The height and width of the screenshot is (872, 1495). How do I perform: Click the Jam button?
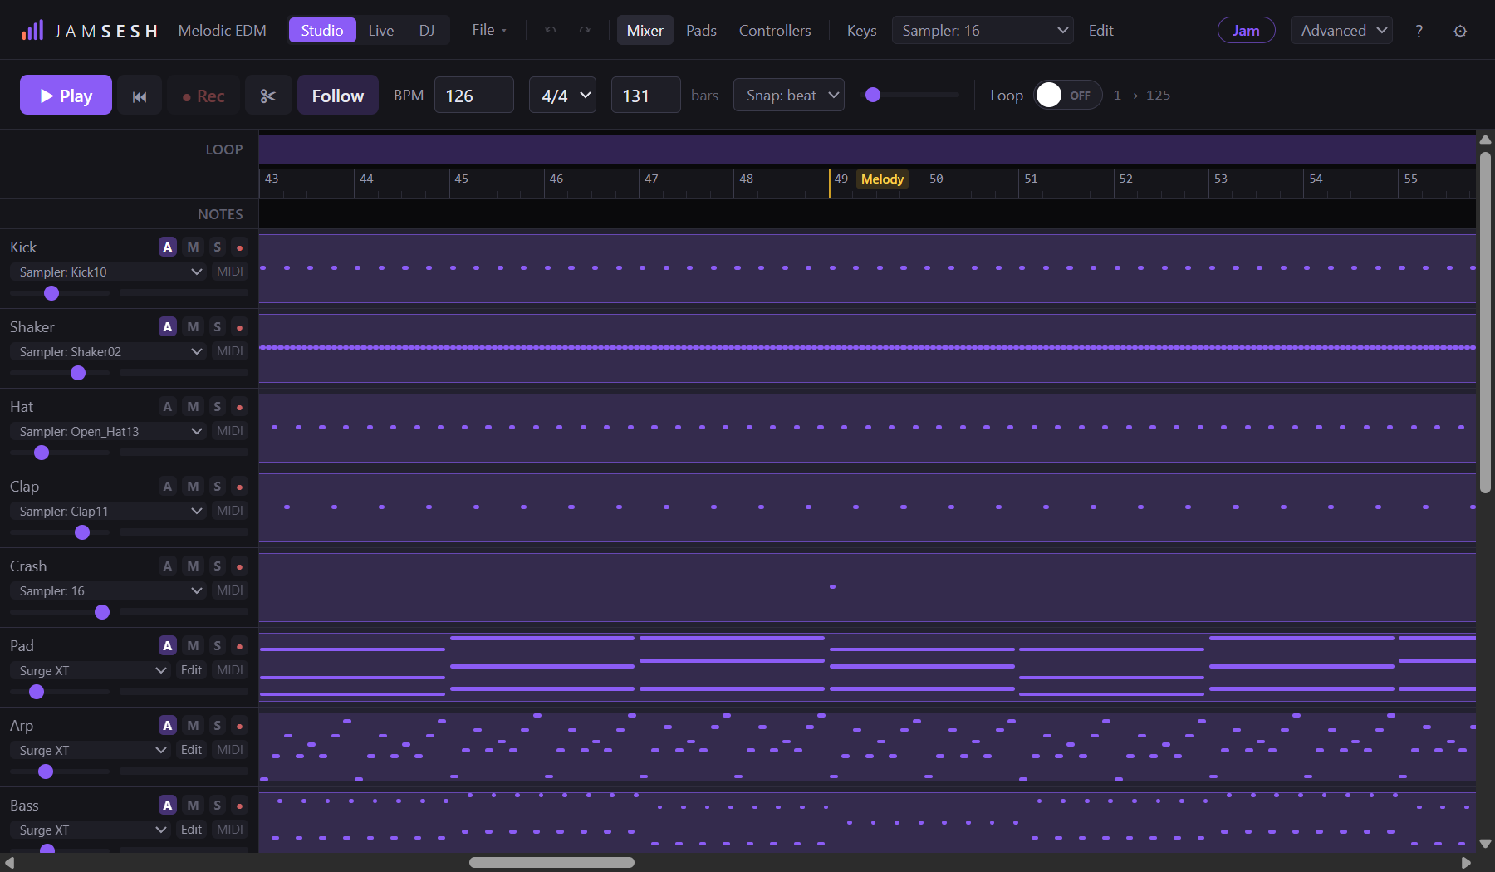(1246, 31)
